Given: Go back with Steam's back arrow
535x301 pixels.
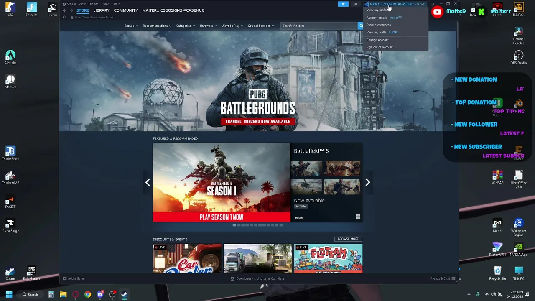Looking at the screenshot, I should click(x=64, y=10).
